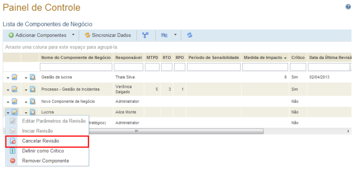Select the Novo Componente de Negócio cell
354x169 pixels.
point(77,101)
